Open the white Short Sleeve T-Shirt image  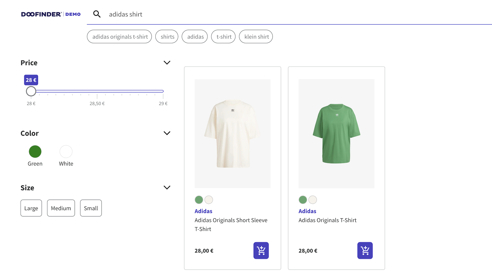233,134
